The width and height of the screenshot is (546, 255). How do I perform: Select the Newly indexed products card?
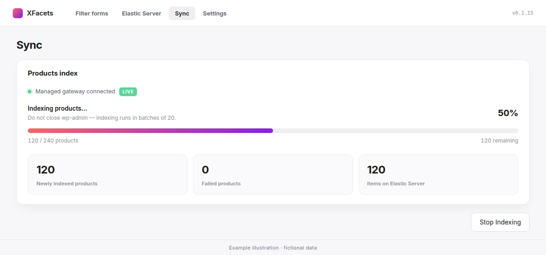tap(107, 174)
